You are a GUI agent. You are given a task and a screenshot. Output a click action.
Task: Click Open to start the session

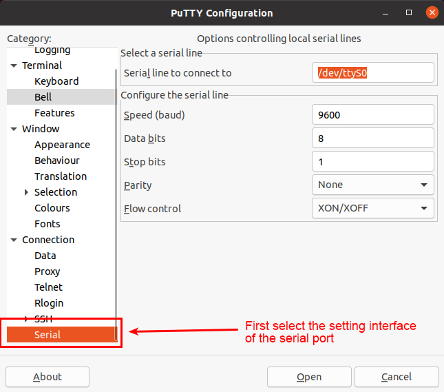click(x=309, y=377)
